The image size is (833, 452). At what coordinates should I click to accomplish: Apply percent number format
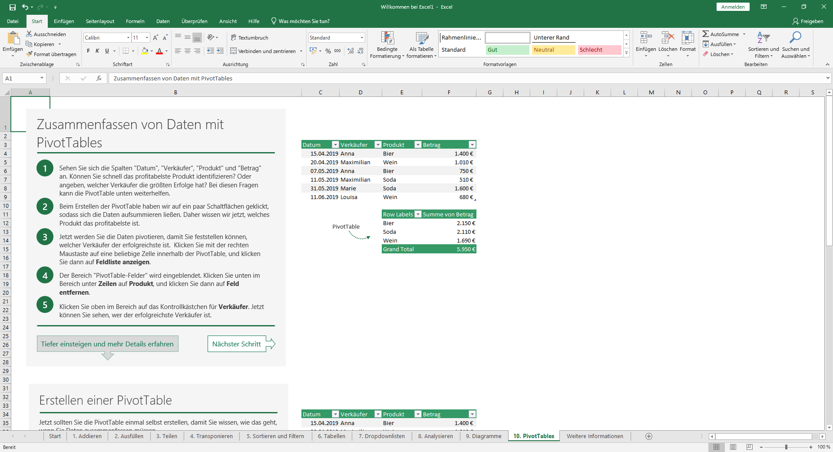click(328, 51)
